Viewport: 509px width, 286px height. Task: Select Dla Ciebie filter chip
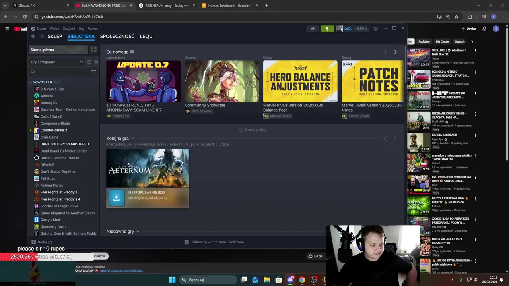point(442,41)
